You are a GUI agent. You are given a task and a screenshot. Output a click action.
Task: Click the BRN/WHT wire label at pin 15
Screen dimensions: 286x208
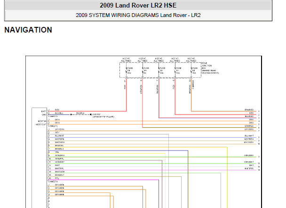[59, 175]
